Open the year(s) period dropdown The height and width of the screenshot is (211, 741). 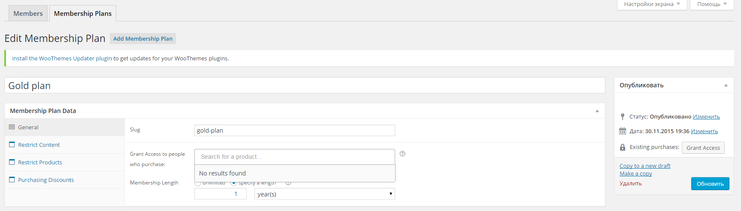click(324, 194)
